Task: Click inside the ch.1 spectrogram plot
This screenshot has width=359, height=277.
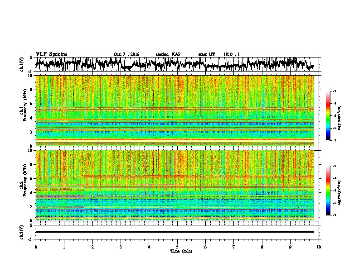Action: tap(175, 110)
